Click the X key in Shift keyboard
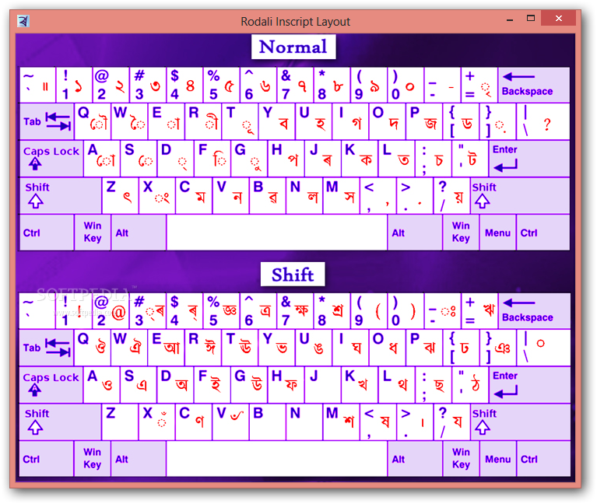Viewport: 597px width, 504px height. pyautogui.click(x=157, y=422)
